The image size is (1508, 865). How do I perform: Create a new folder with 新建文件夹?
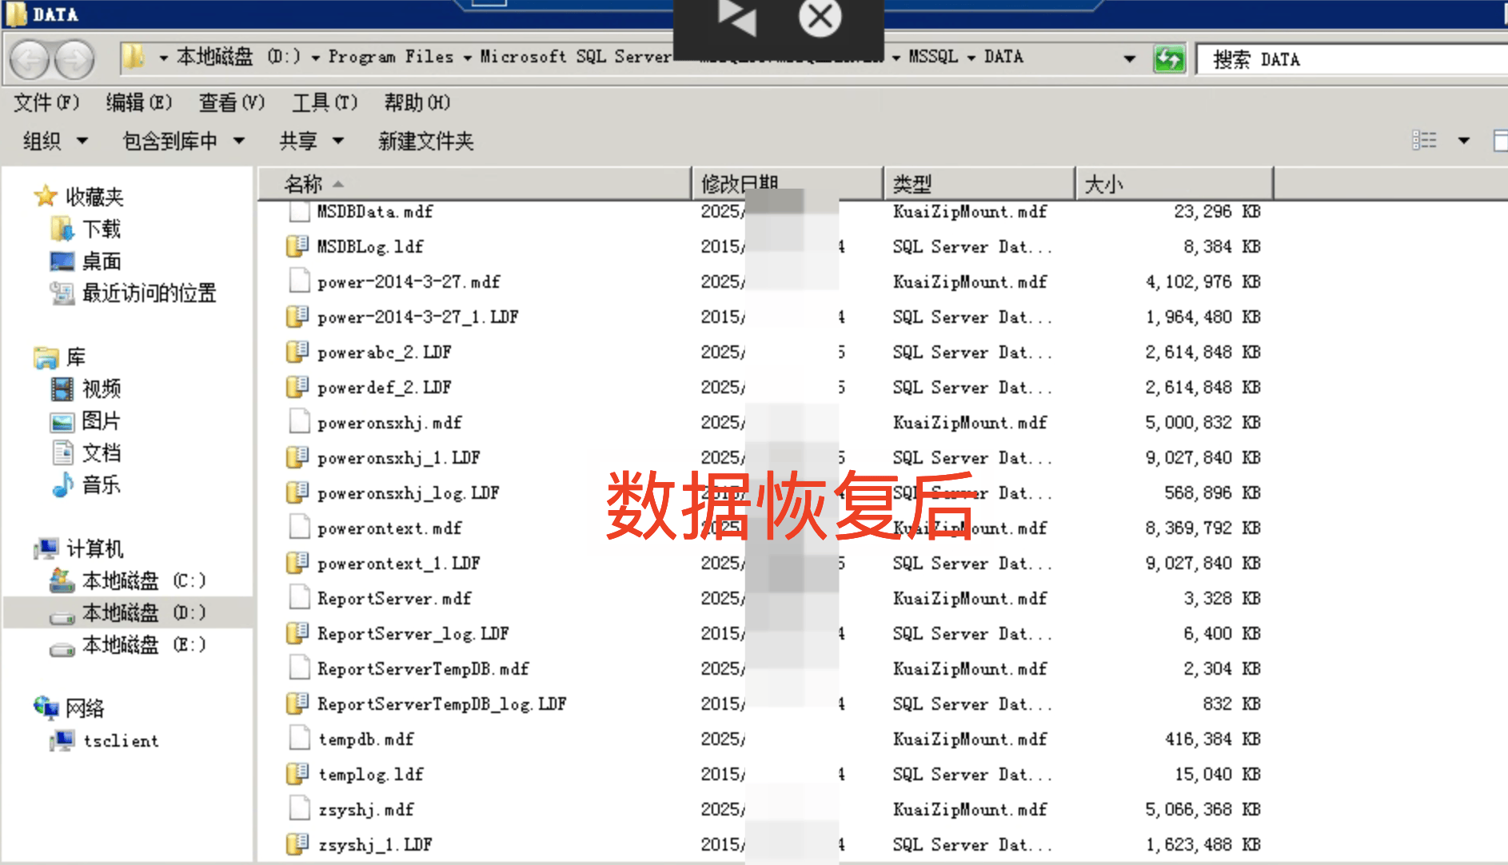point(425,141)
